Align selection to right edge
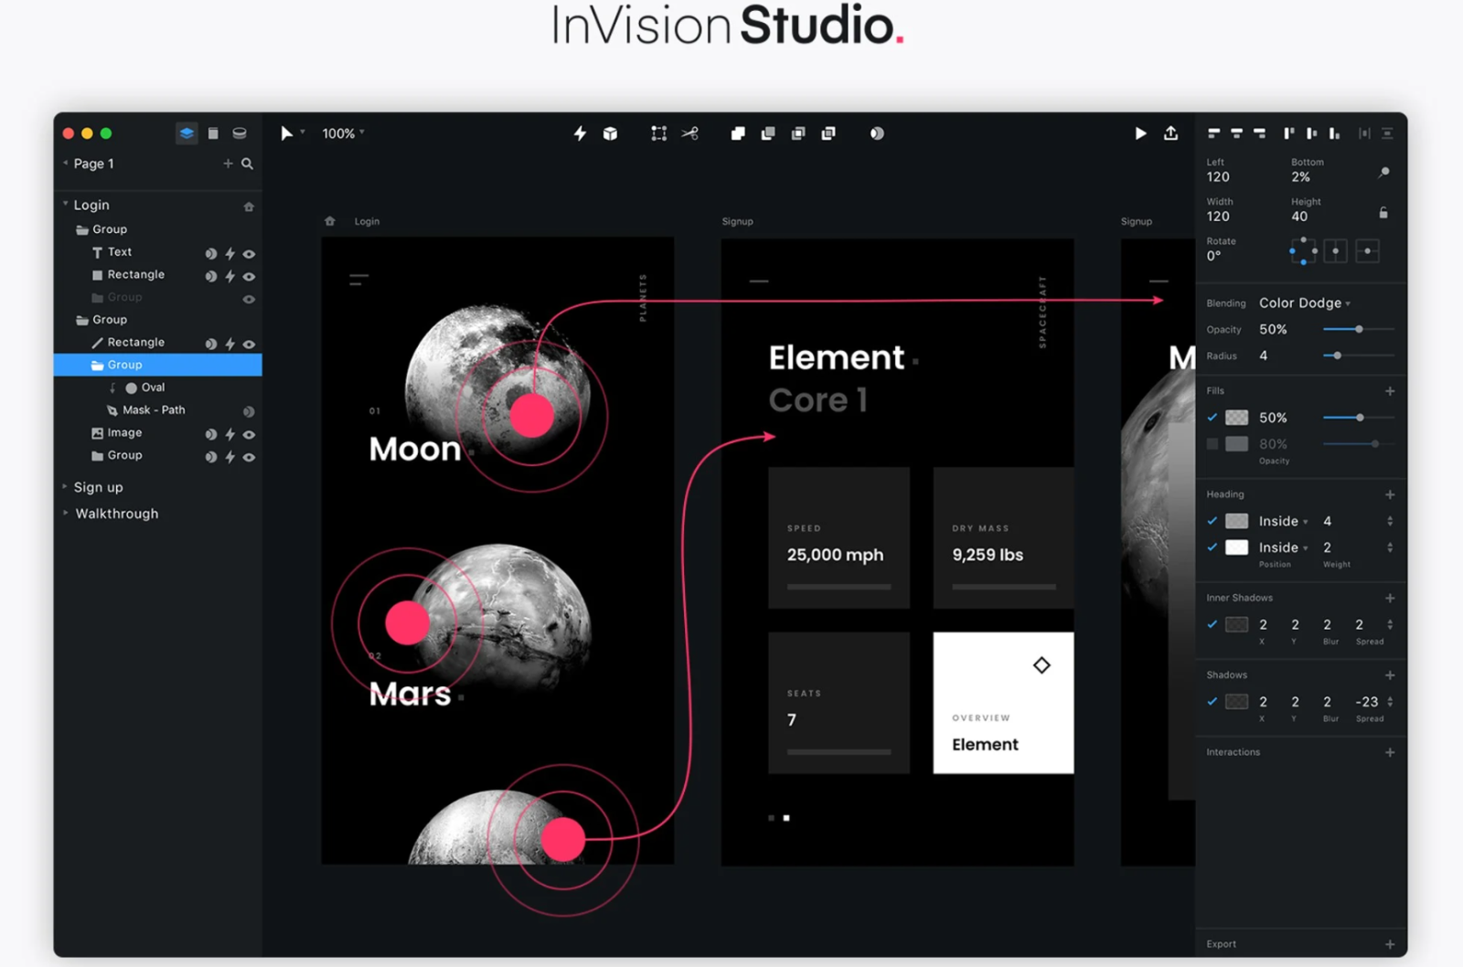1463x967 pixels. [x=1259, y=133]
